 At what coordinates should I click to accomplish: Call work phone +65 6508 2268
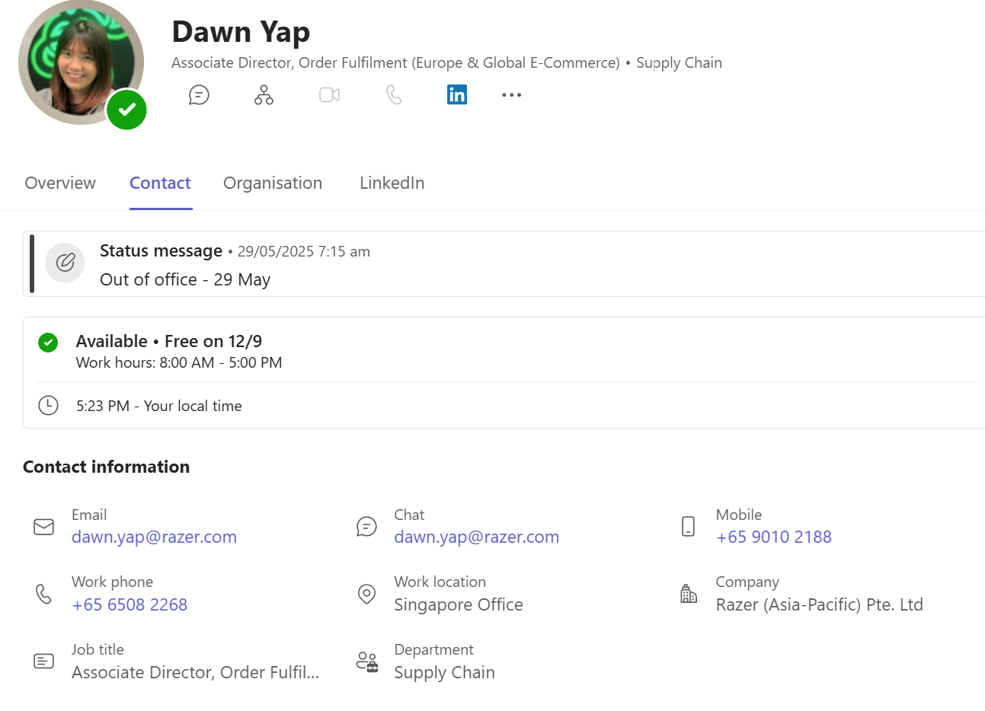click(130, 605)
